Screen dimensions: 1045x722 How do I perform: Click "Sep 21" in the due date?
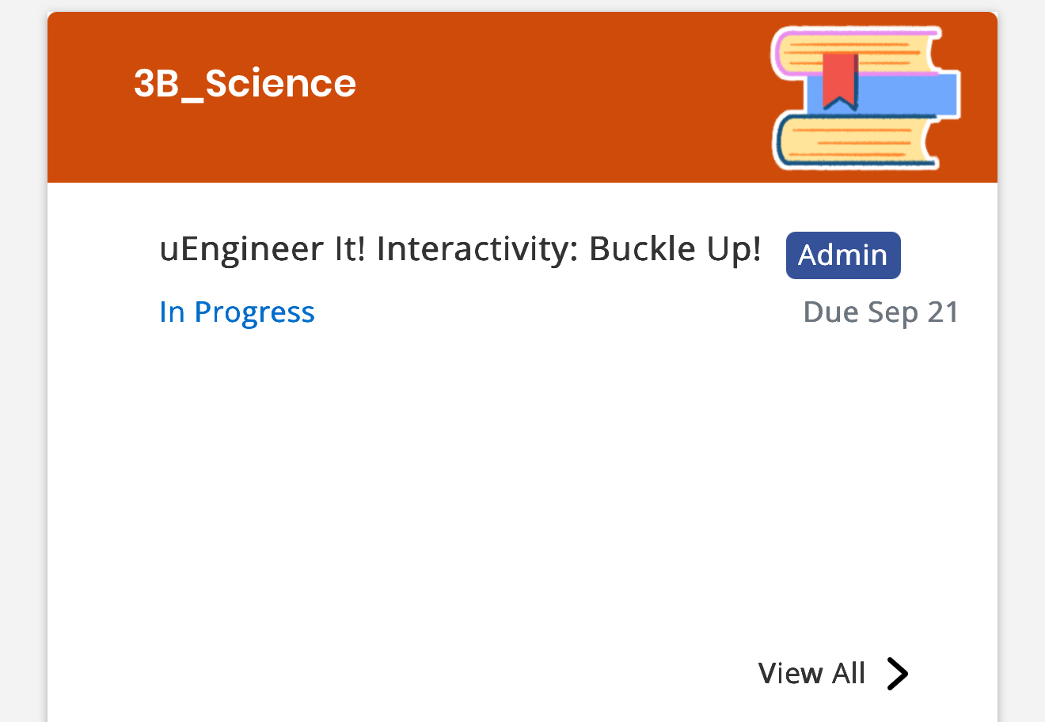pos(914,312)
